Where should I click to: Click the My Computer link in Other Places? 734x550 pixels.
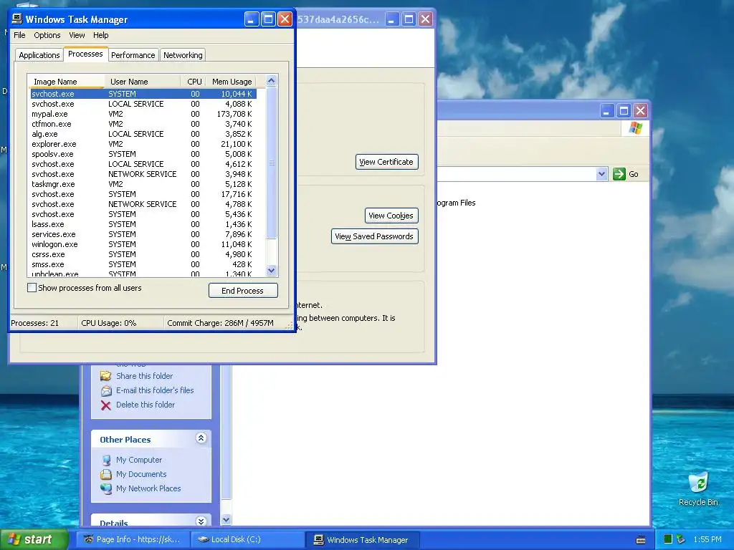pos(139,460)
